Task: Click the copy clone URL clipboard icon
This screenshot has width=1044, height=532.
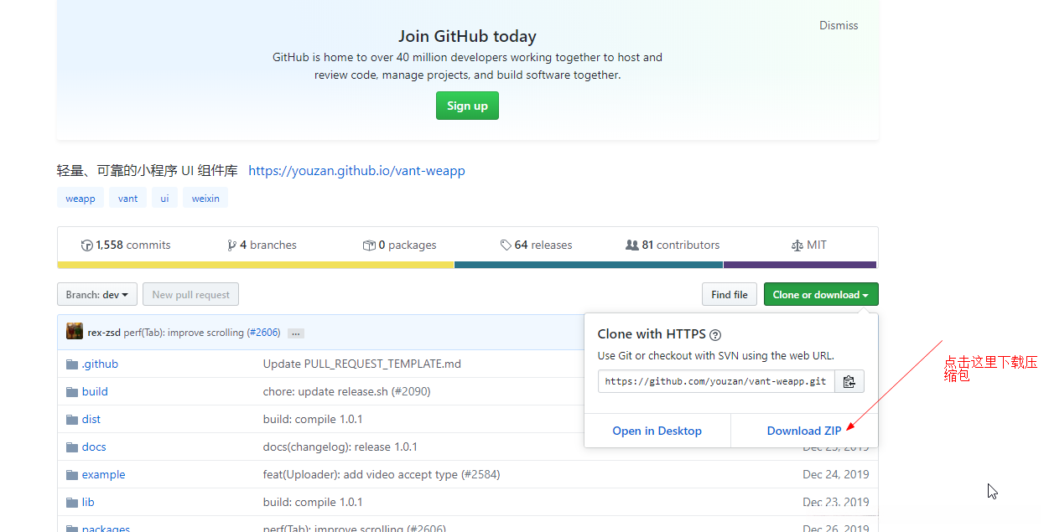Action: pyautogui.click(x=849, y=382)
